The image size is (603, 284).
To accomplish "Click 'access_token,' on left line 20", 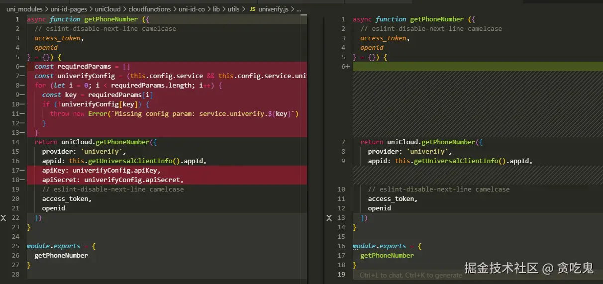I will [67, 199].
